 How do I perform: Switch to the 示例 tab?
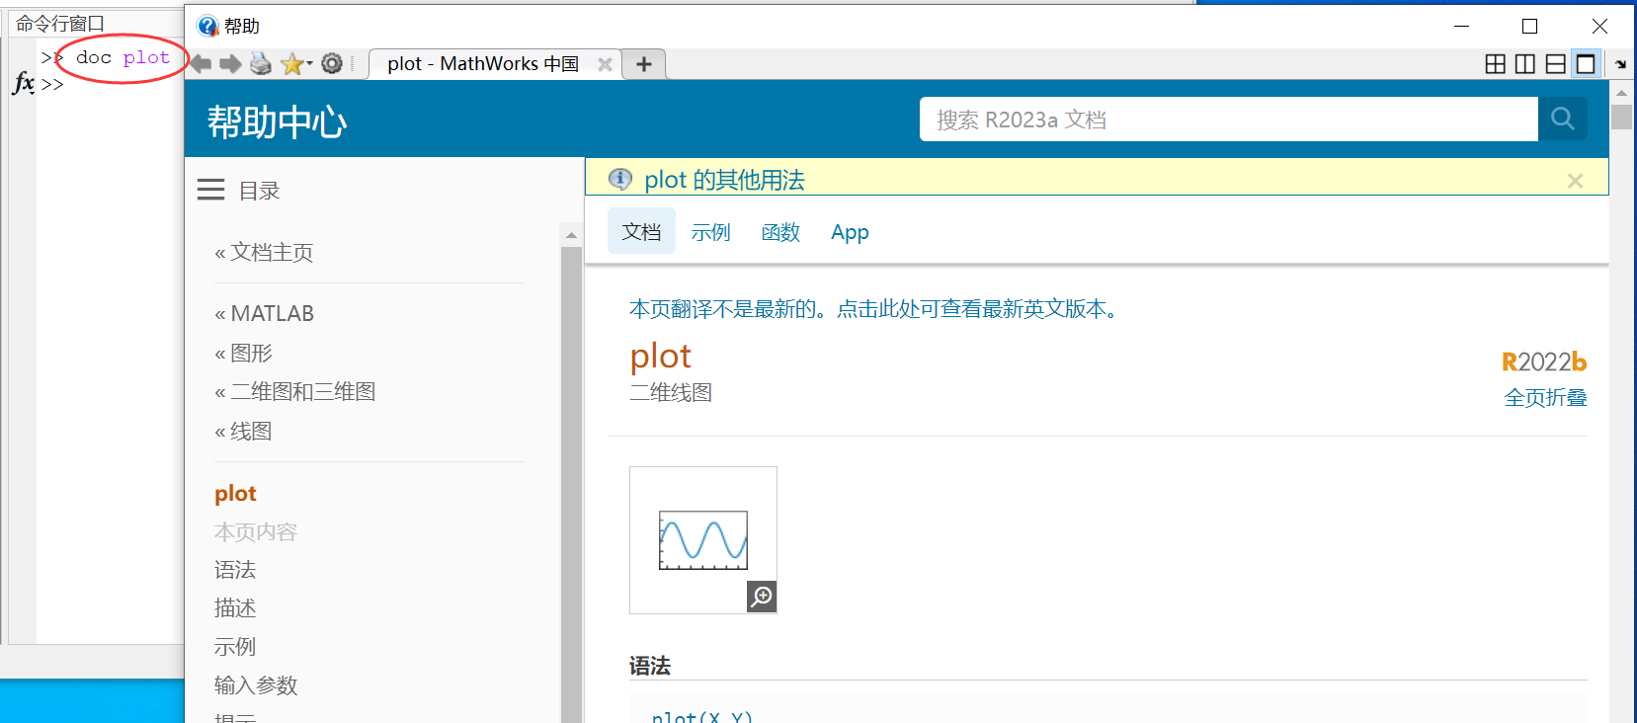point(710,232)
